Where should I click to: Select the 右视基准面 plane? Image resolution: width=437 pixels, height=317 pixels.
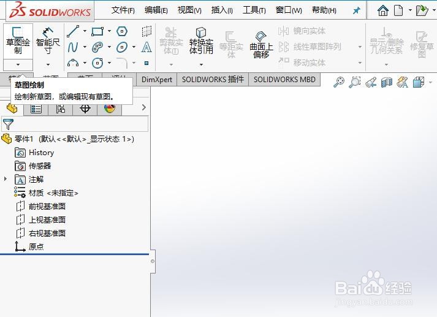(40, 233)
